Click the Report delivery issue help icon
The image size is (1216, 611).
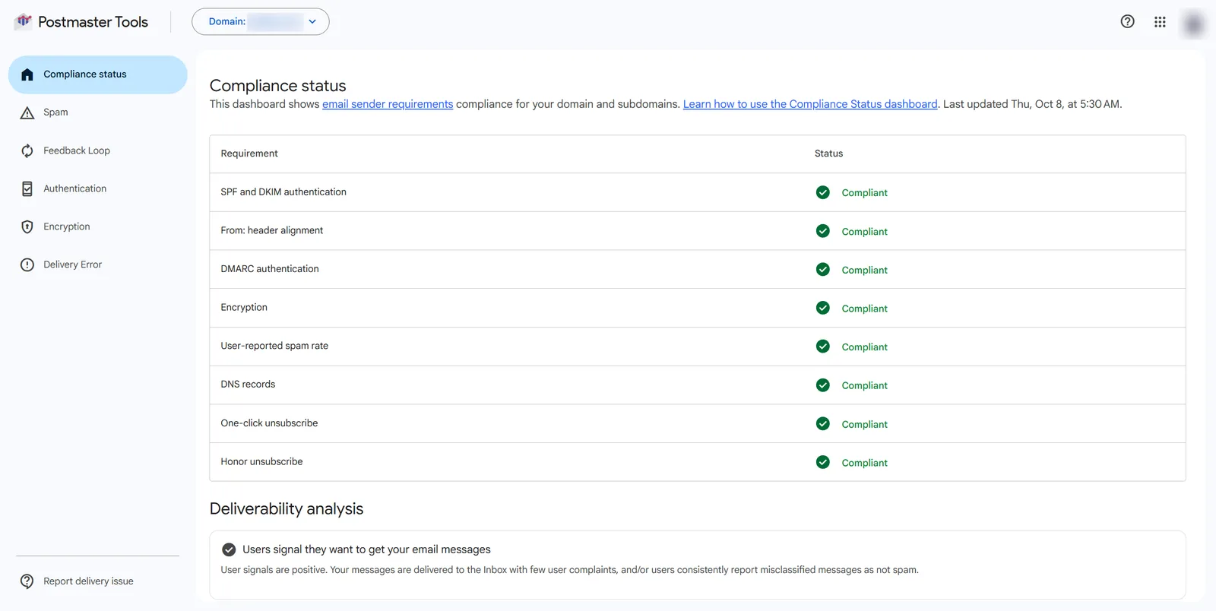pos(27,581)
